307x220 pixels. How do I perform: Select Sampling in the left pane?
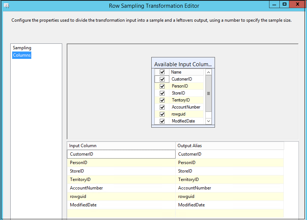(x=22, y=48)
